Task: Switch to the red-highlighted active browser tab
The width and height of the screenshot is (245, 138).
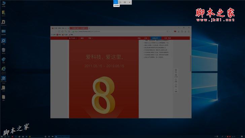Action: click(x=79, y=28)
